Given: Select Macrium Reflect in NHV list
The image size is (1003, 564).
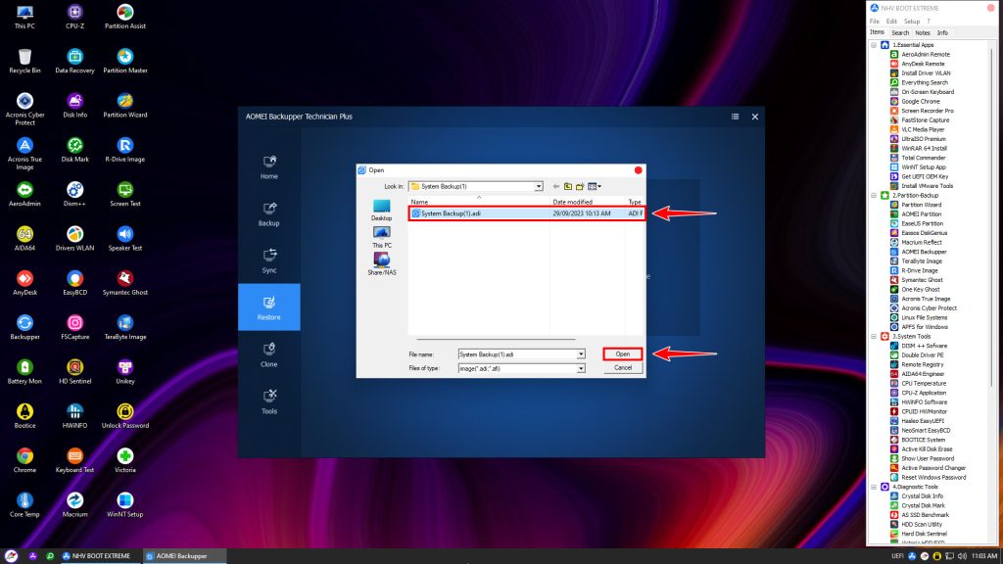Looking at the screenshot, I should [916, 243].
